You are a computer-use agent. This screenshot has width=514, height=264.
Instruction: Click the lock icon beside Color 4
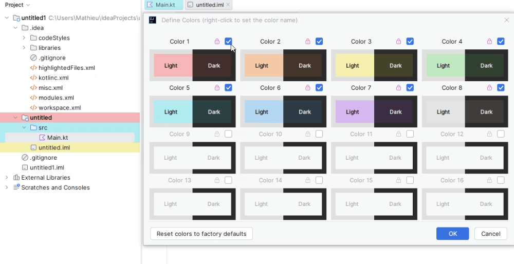[489, 41]
